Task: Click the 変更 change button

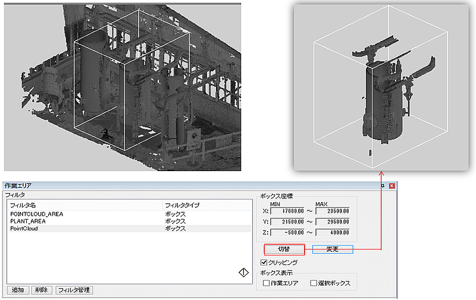Action: click(x=333, y=250)
